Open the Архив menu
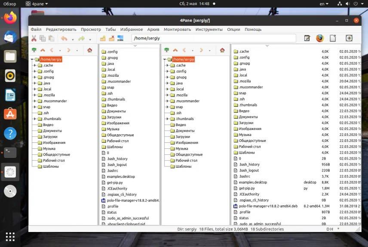This screenshot has width=368, height=247. coord(153,30)
